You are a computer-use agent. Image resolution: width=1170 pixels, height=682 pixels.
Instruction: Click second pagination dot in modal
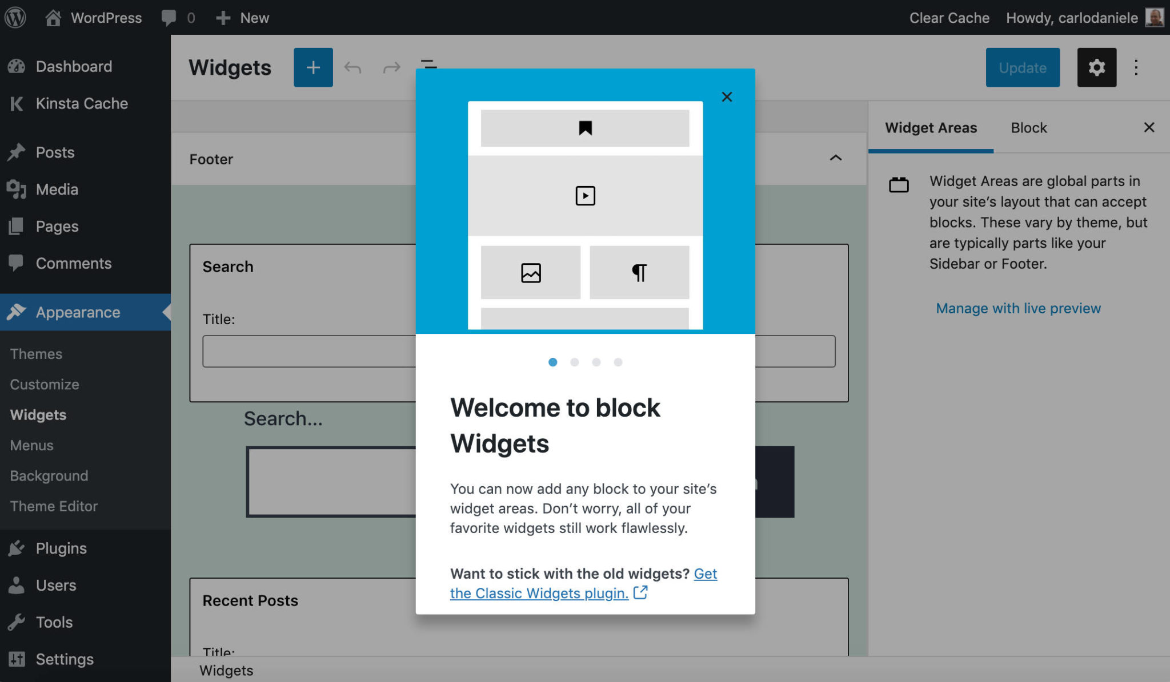[x=575, y=362]
